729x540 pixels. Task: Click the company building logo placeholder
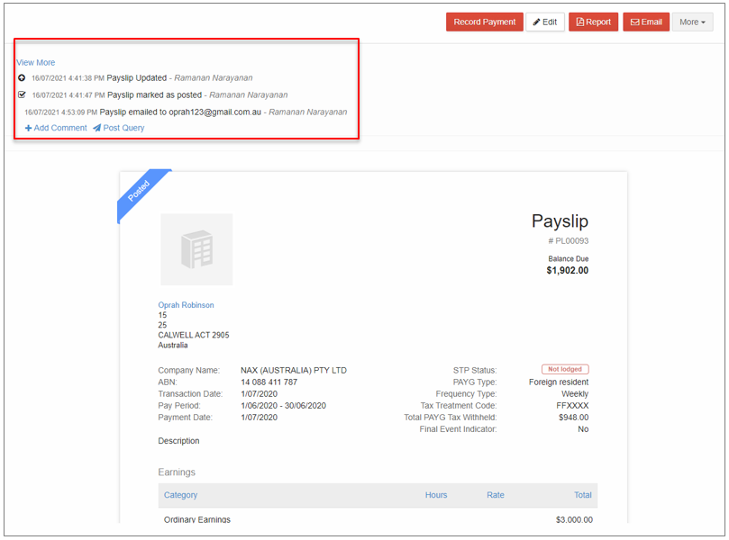tap(196, 249)
